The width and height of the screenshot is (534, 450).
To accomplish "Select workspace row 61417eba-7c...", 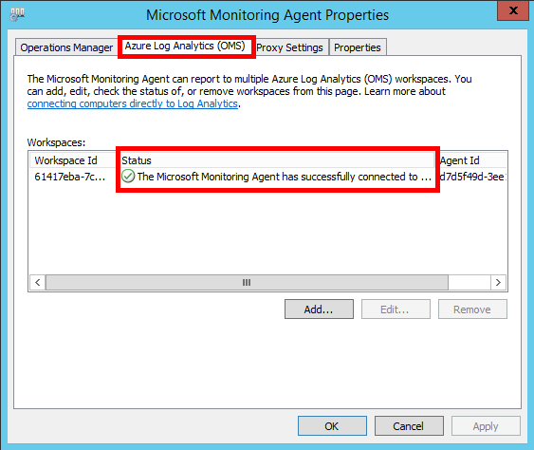I will [x=268, y=177].
